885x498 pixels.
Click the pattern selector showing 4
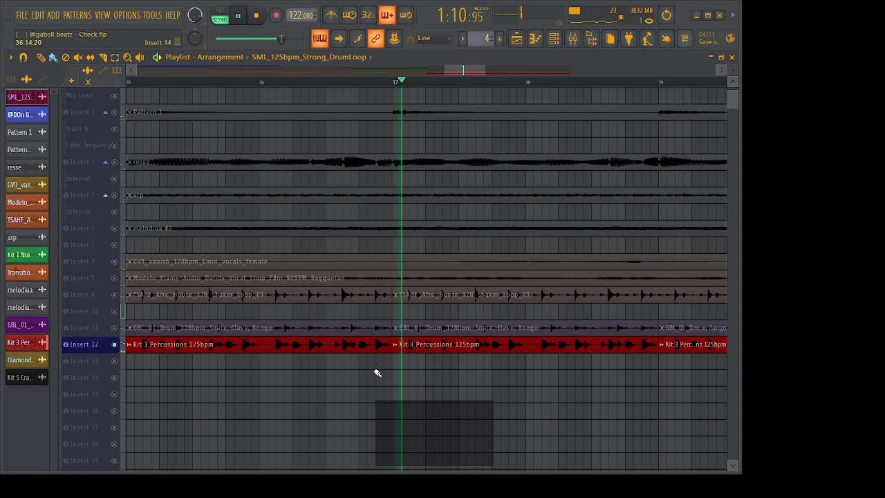pos(482,39)
